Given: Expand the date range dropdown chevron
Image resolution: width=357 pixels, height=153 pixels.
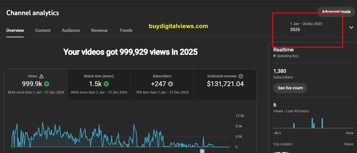Looking at the screenshot, I should 351,27.
